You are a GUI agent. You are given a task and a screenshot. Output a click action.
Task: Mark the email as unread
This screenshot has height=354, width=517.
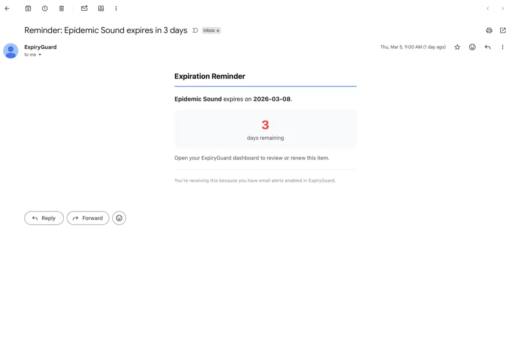pyautogui.click(x=84, y=9)
